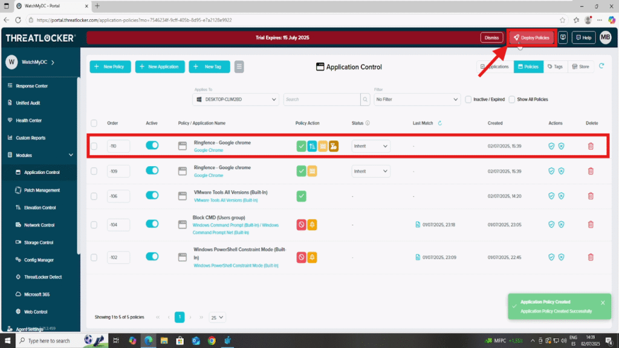Switch to the Tags tab

[x=555, y=66]
